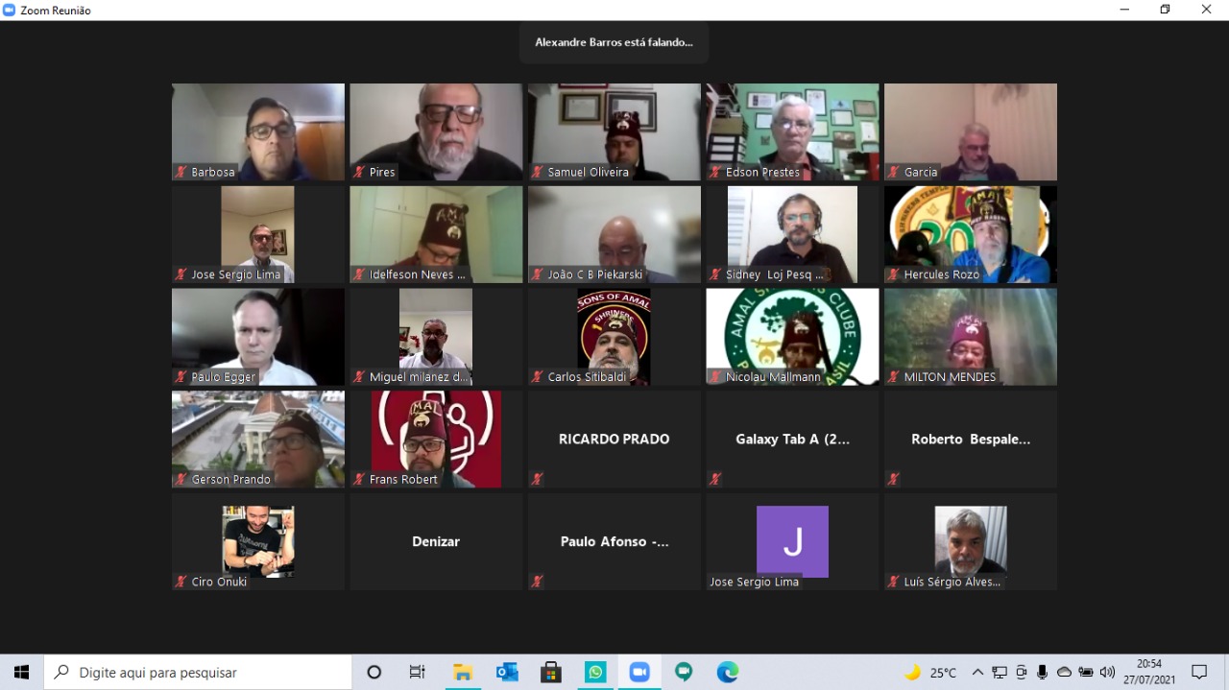This screenshot has width=1229, height=690.
Task: Open WhatsApp from the taskbar
Action: (x=595, y=673)
